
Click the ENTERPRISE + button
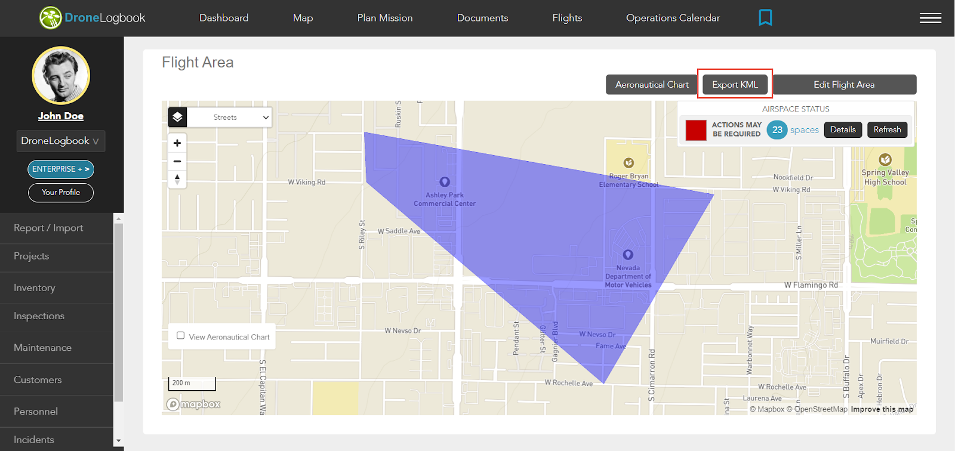coord(61,169)
